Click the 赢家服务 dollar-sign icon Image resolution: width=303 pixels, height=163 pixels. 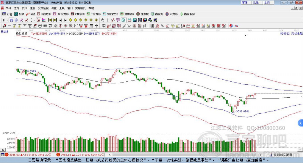181,14
